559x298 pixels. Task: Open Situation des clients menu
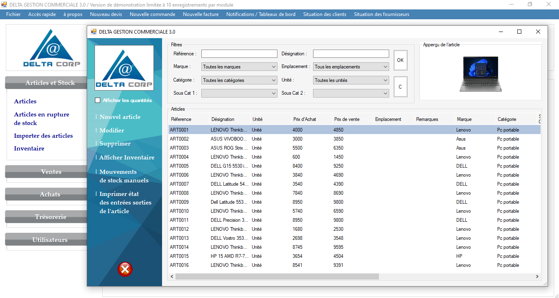tap(325, 14)
